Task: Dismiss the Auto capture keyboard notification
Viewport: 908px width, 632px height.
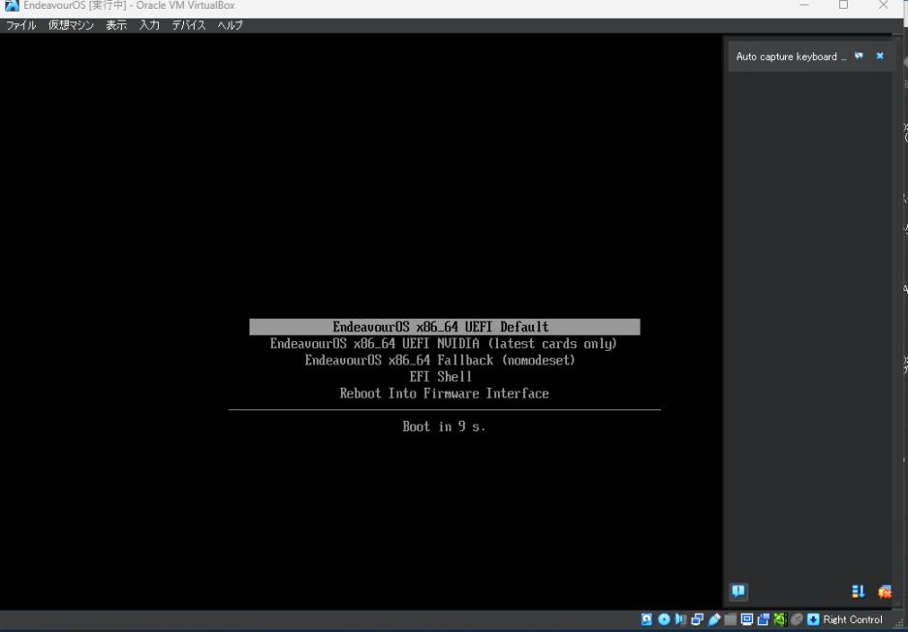Action: 880,56
